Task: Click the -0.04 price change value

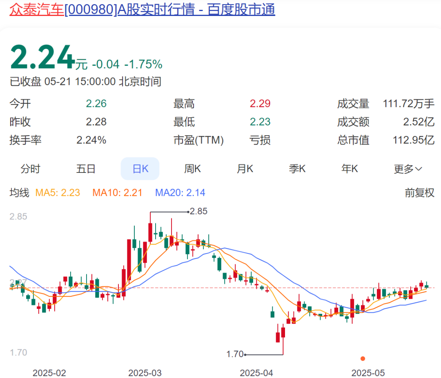Action: coord(106,64)
